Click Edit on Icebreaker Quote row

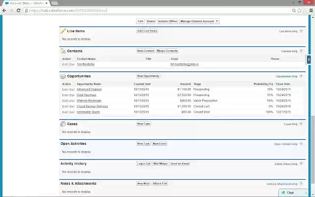coord(64,112)
